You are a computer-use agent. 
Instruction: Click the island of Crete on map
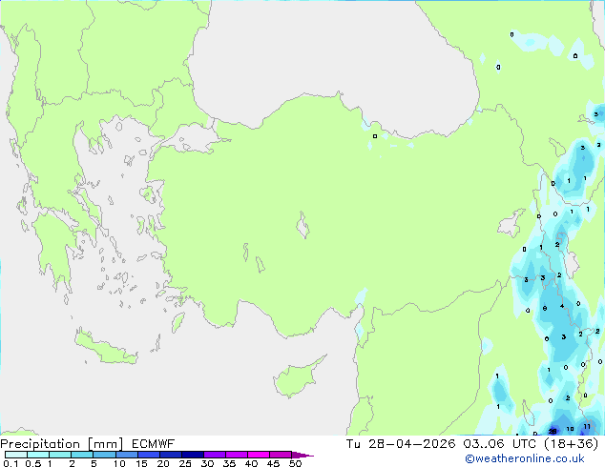[105, 347]
